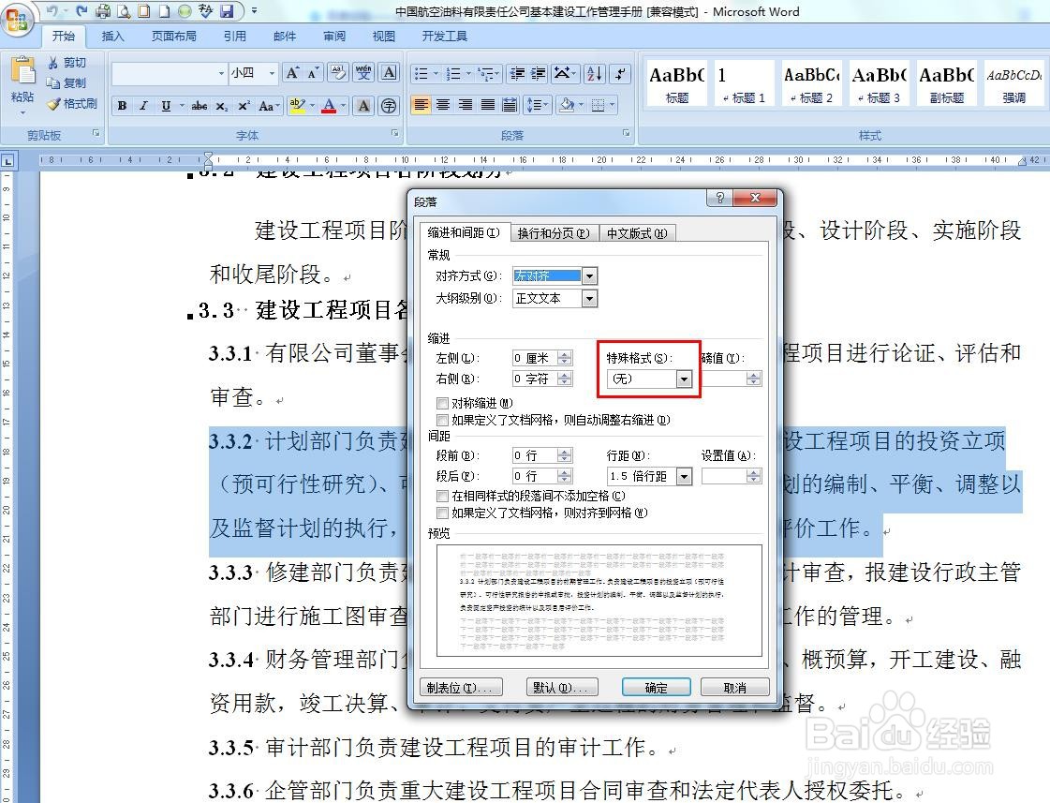Justify text in ribbon
The height and width of the screenshot is (803, 1050).
coord(487,105)
